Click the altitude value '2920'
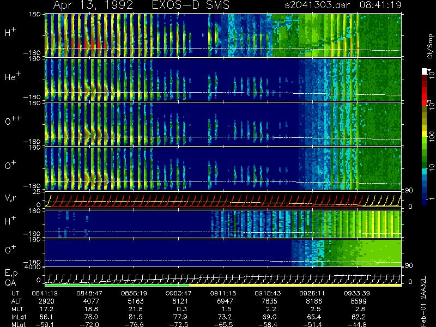The height and width of the screenshot is (327, 436). click(x=46, y=301)
